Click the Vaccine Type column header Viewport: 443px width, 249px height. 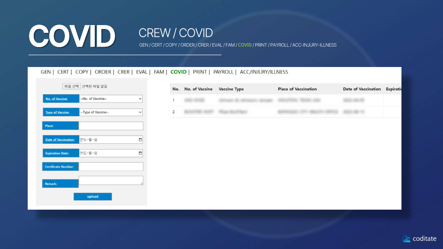[231, 89]
